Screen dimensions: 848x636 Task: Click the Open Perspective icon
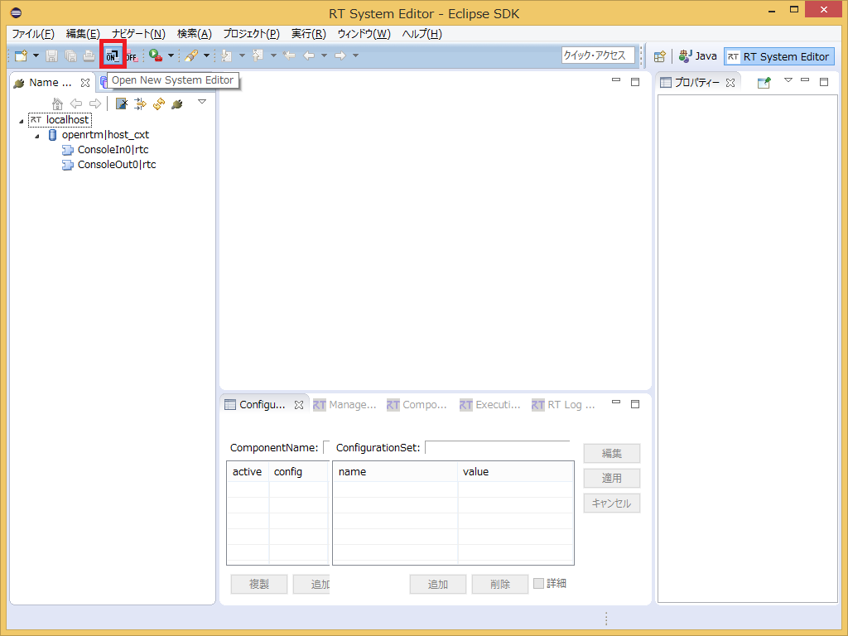pos(659,56)
